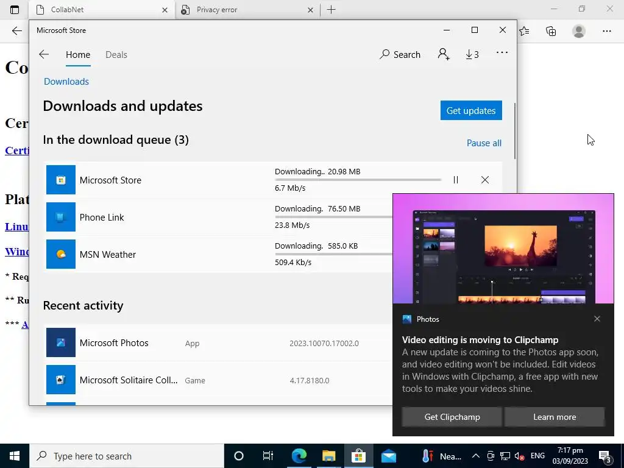Image resolution: width=624 pixels, height=468 pixels.
Task: Show hidden system tray icons
Action: coord(475,456)
